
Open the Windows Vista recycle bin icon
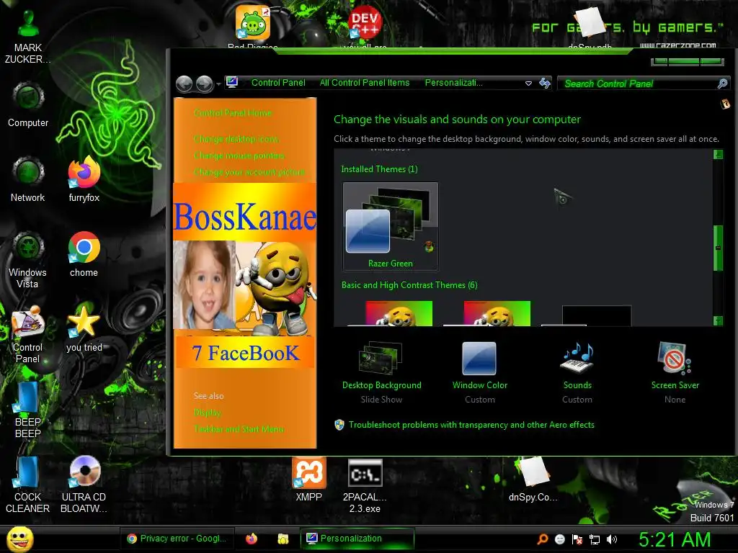tap(28, 260)
